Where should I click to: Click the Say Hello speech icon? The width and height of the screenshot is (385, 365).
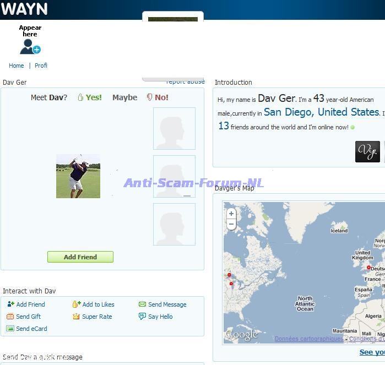pyautogui.click(x=142, y=317)
